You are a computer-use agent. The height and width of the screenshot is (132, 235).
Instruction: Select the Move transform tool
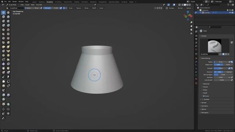coord(3,109)
